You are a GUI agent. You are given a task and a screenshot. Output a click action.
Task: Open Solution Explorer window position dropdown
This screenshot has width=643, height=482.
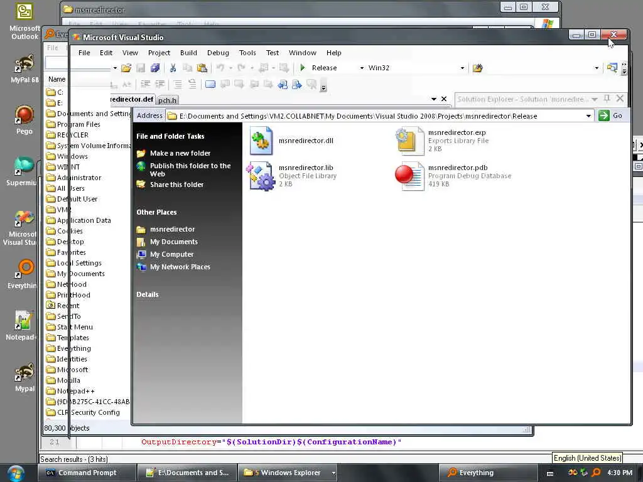coord(595,99)
